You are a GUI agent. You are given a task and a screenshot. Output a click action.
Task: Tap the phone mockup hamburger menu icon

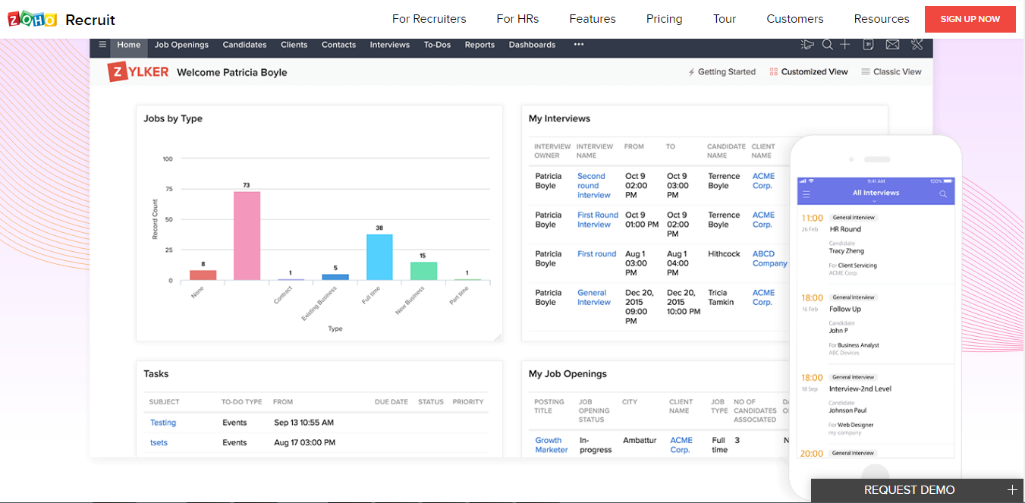(806, 194)
